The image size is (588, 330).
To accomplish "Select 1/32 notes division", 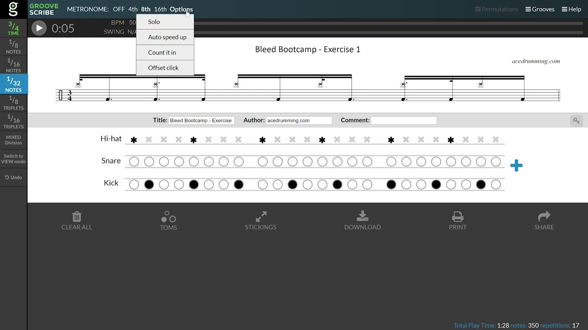I will (x=13, y=84).
